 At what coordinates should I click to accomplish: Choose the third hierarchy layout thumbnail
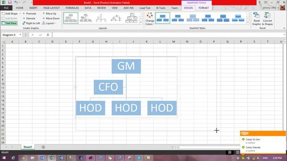point(101,18)
